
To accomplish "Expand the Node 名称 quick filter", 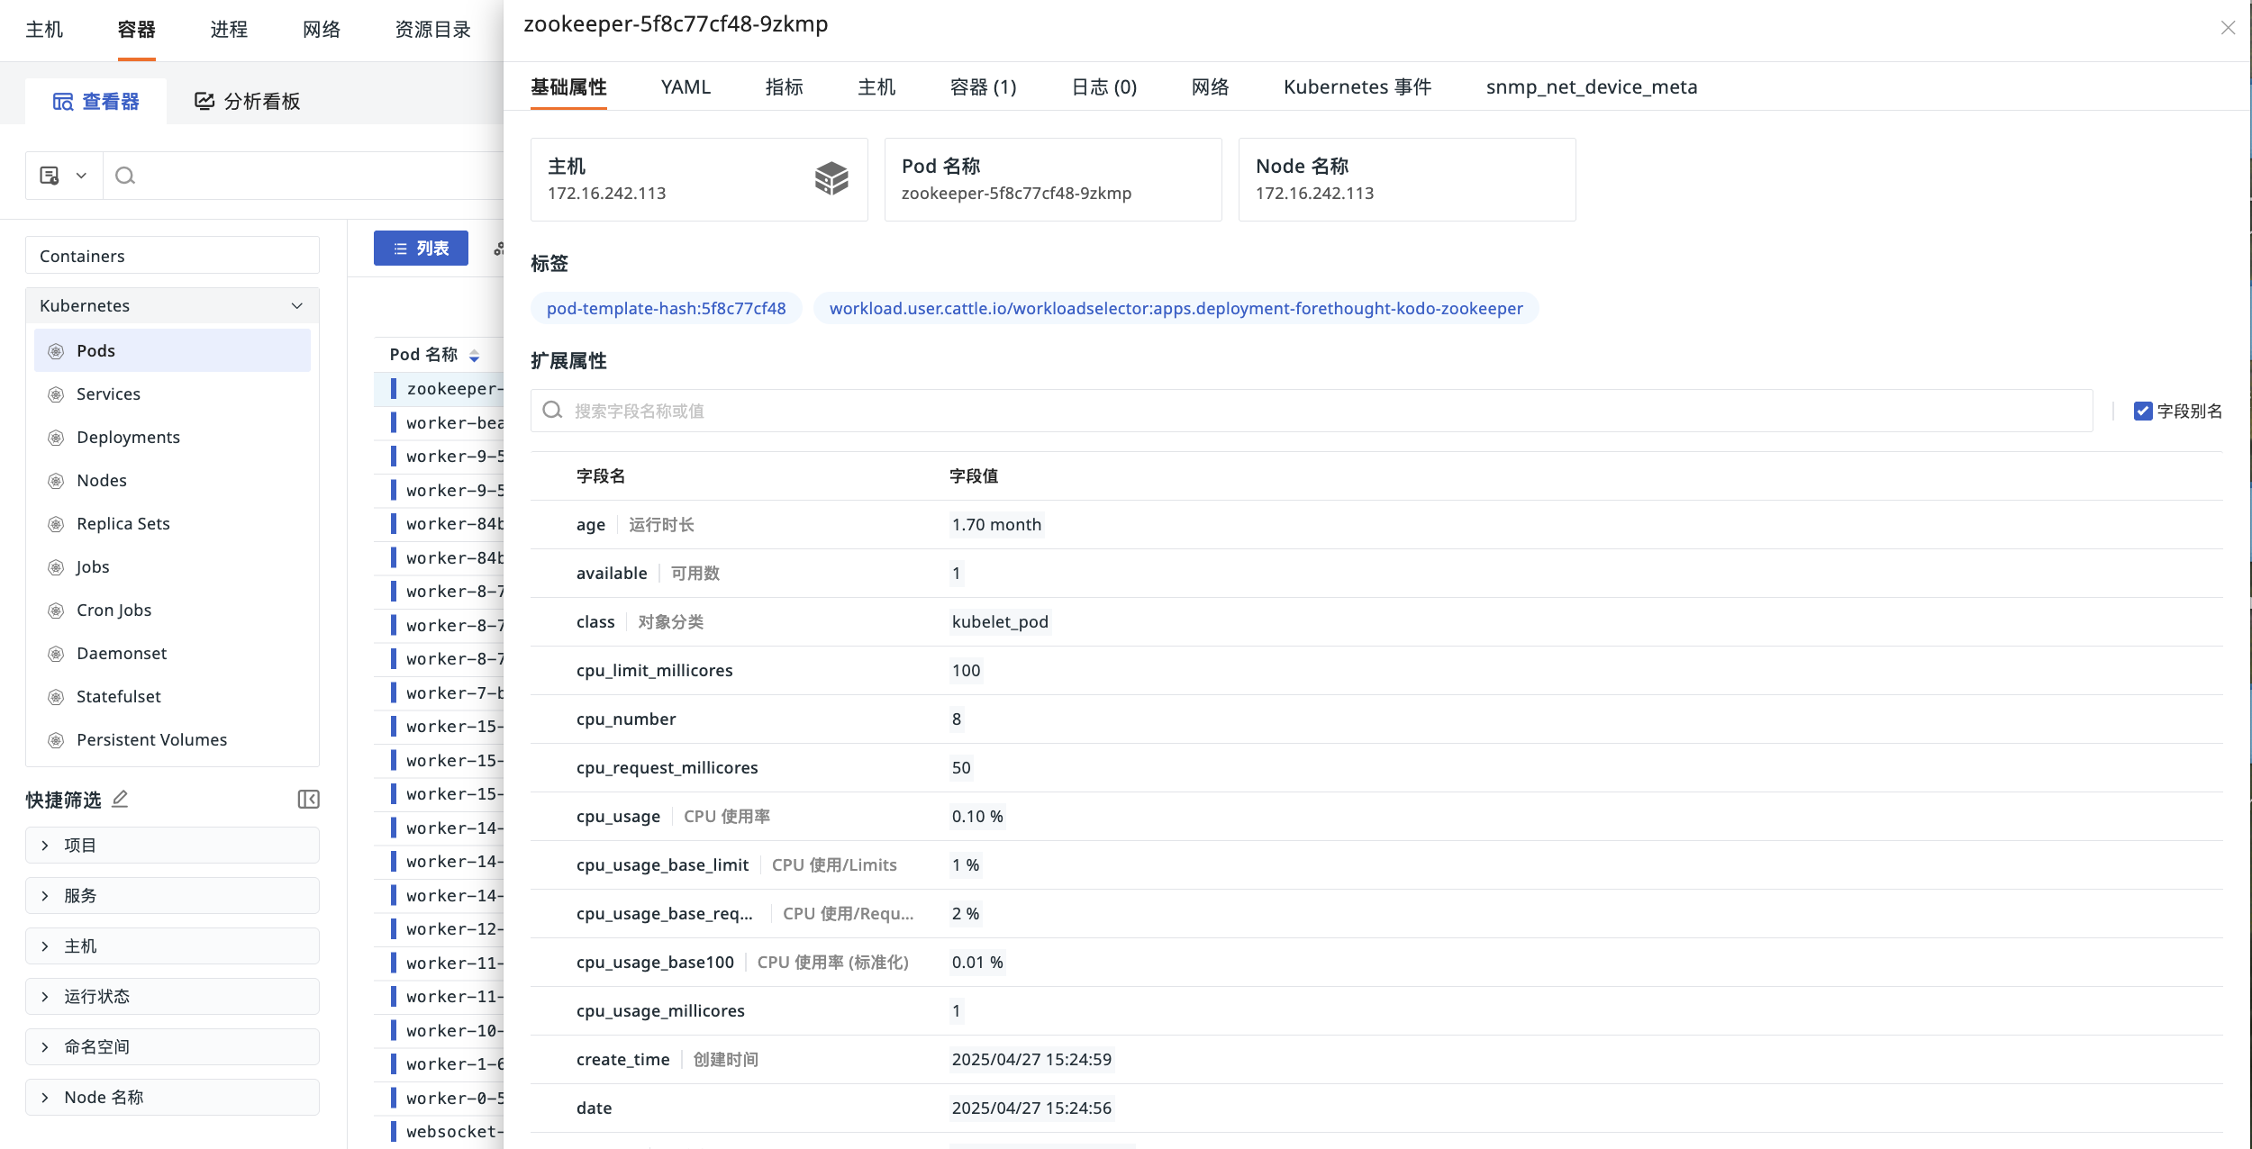I will (172, 1097).
